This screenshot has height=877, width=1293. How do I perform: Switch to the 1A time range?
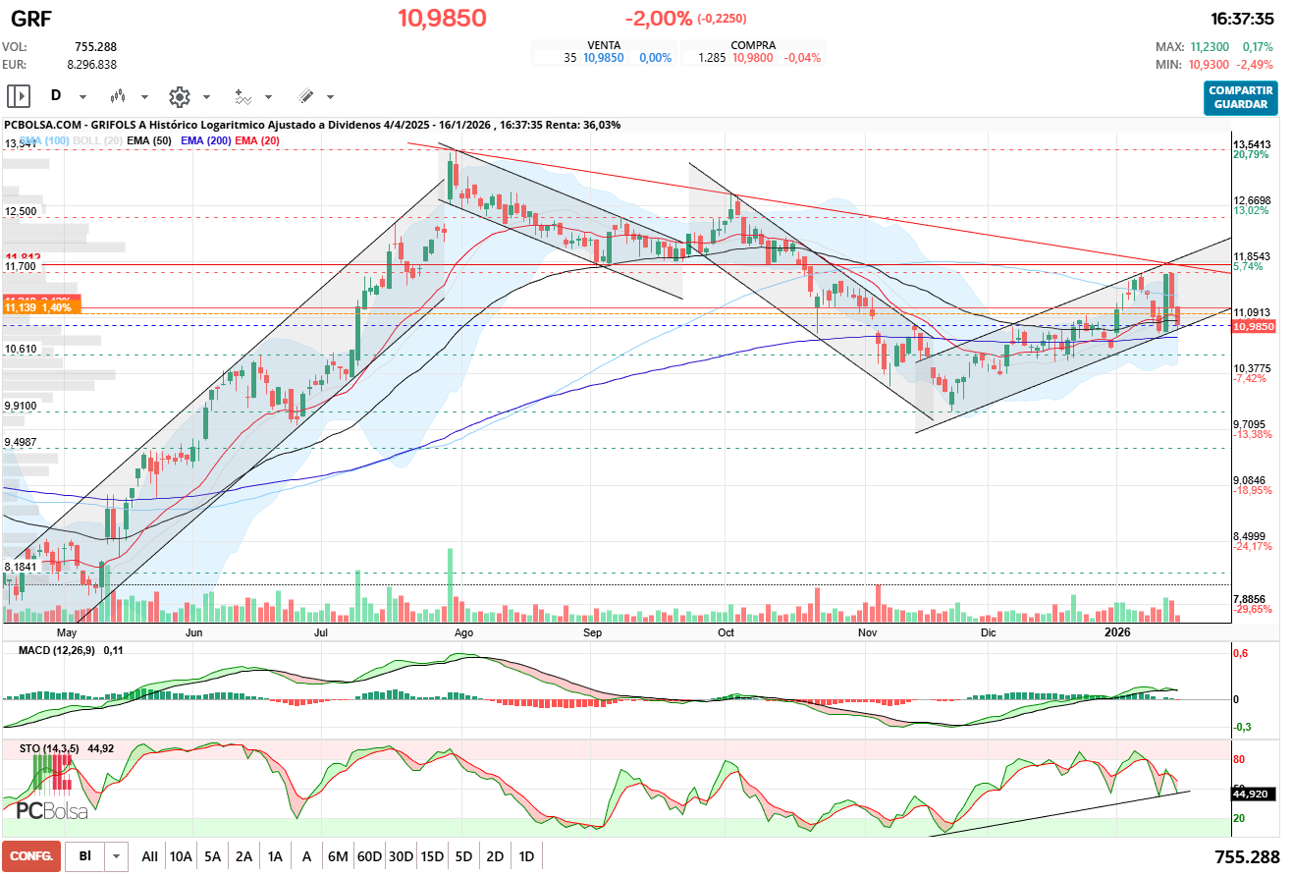pos(275,856)
